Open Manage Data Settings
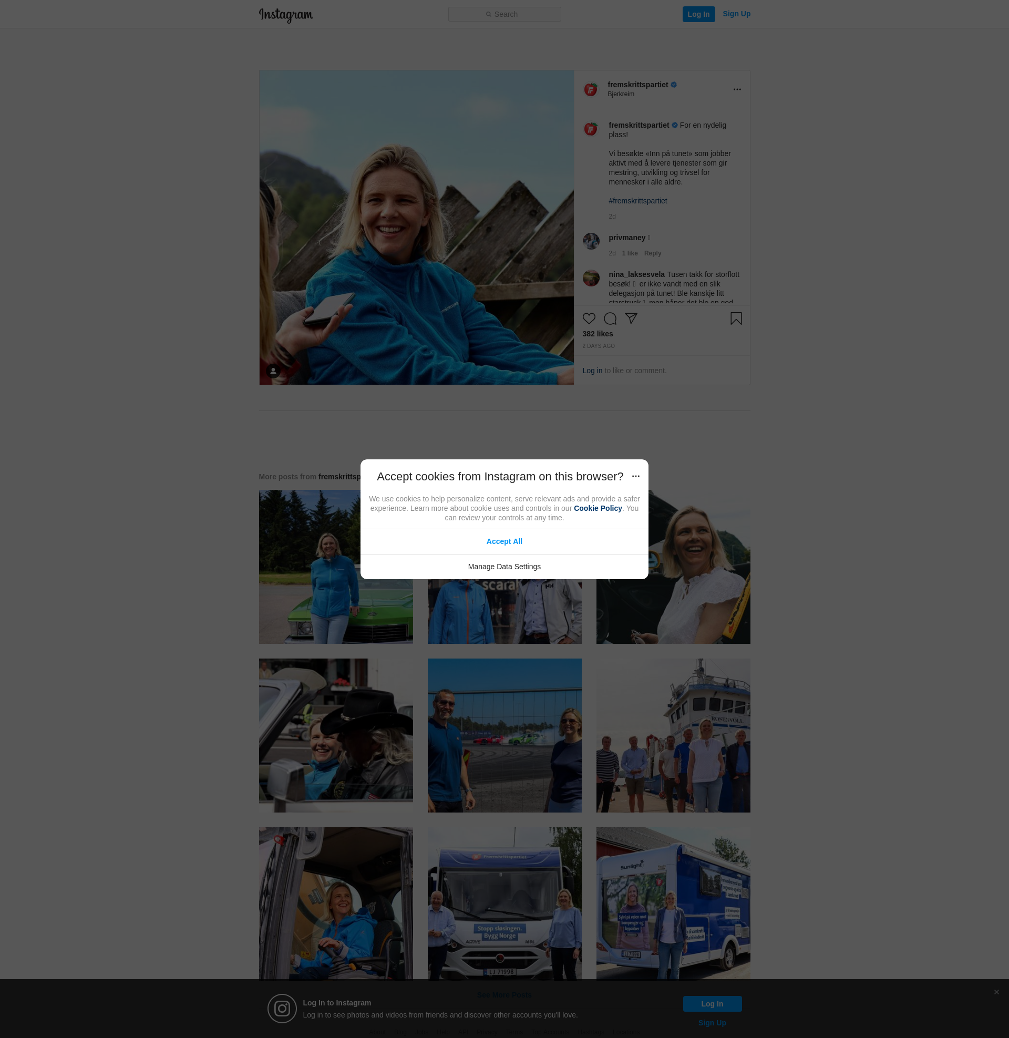Screen dimensions: 1009x1038 pos(504,567)
